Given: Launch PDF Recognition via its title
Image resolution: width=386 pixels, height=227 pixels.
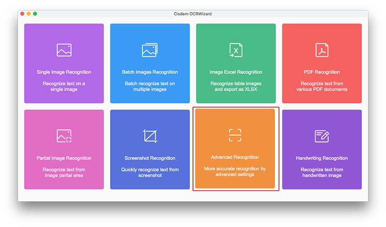Looking at the screenshot, I should [x=321, y=72].
